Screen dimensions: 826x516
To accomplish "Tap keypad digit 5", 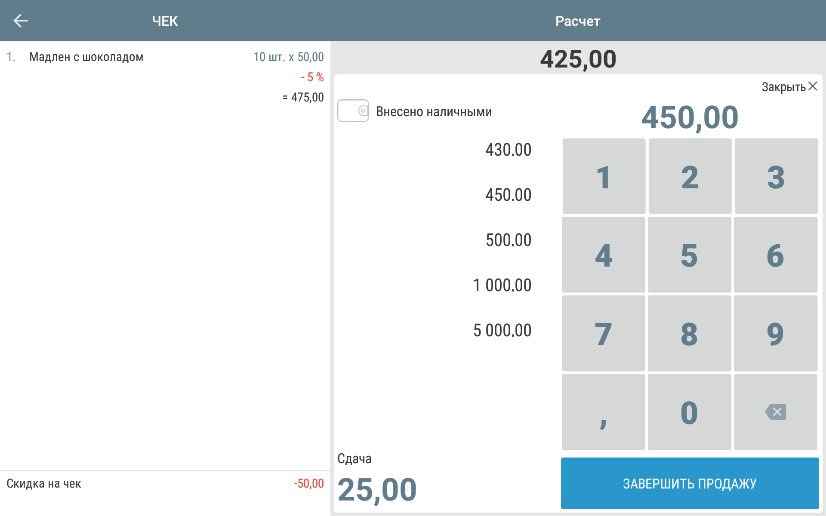I will (x=689, y=255).
